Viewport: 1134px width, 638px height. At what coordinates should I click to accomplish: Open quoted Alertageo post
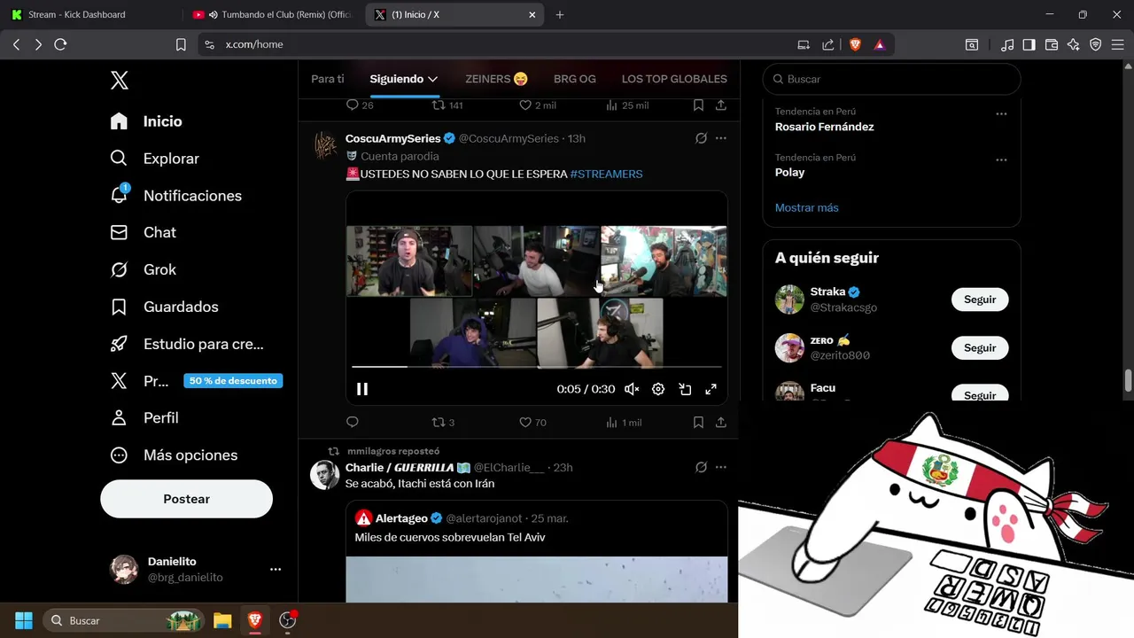537,551
